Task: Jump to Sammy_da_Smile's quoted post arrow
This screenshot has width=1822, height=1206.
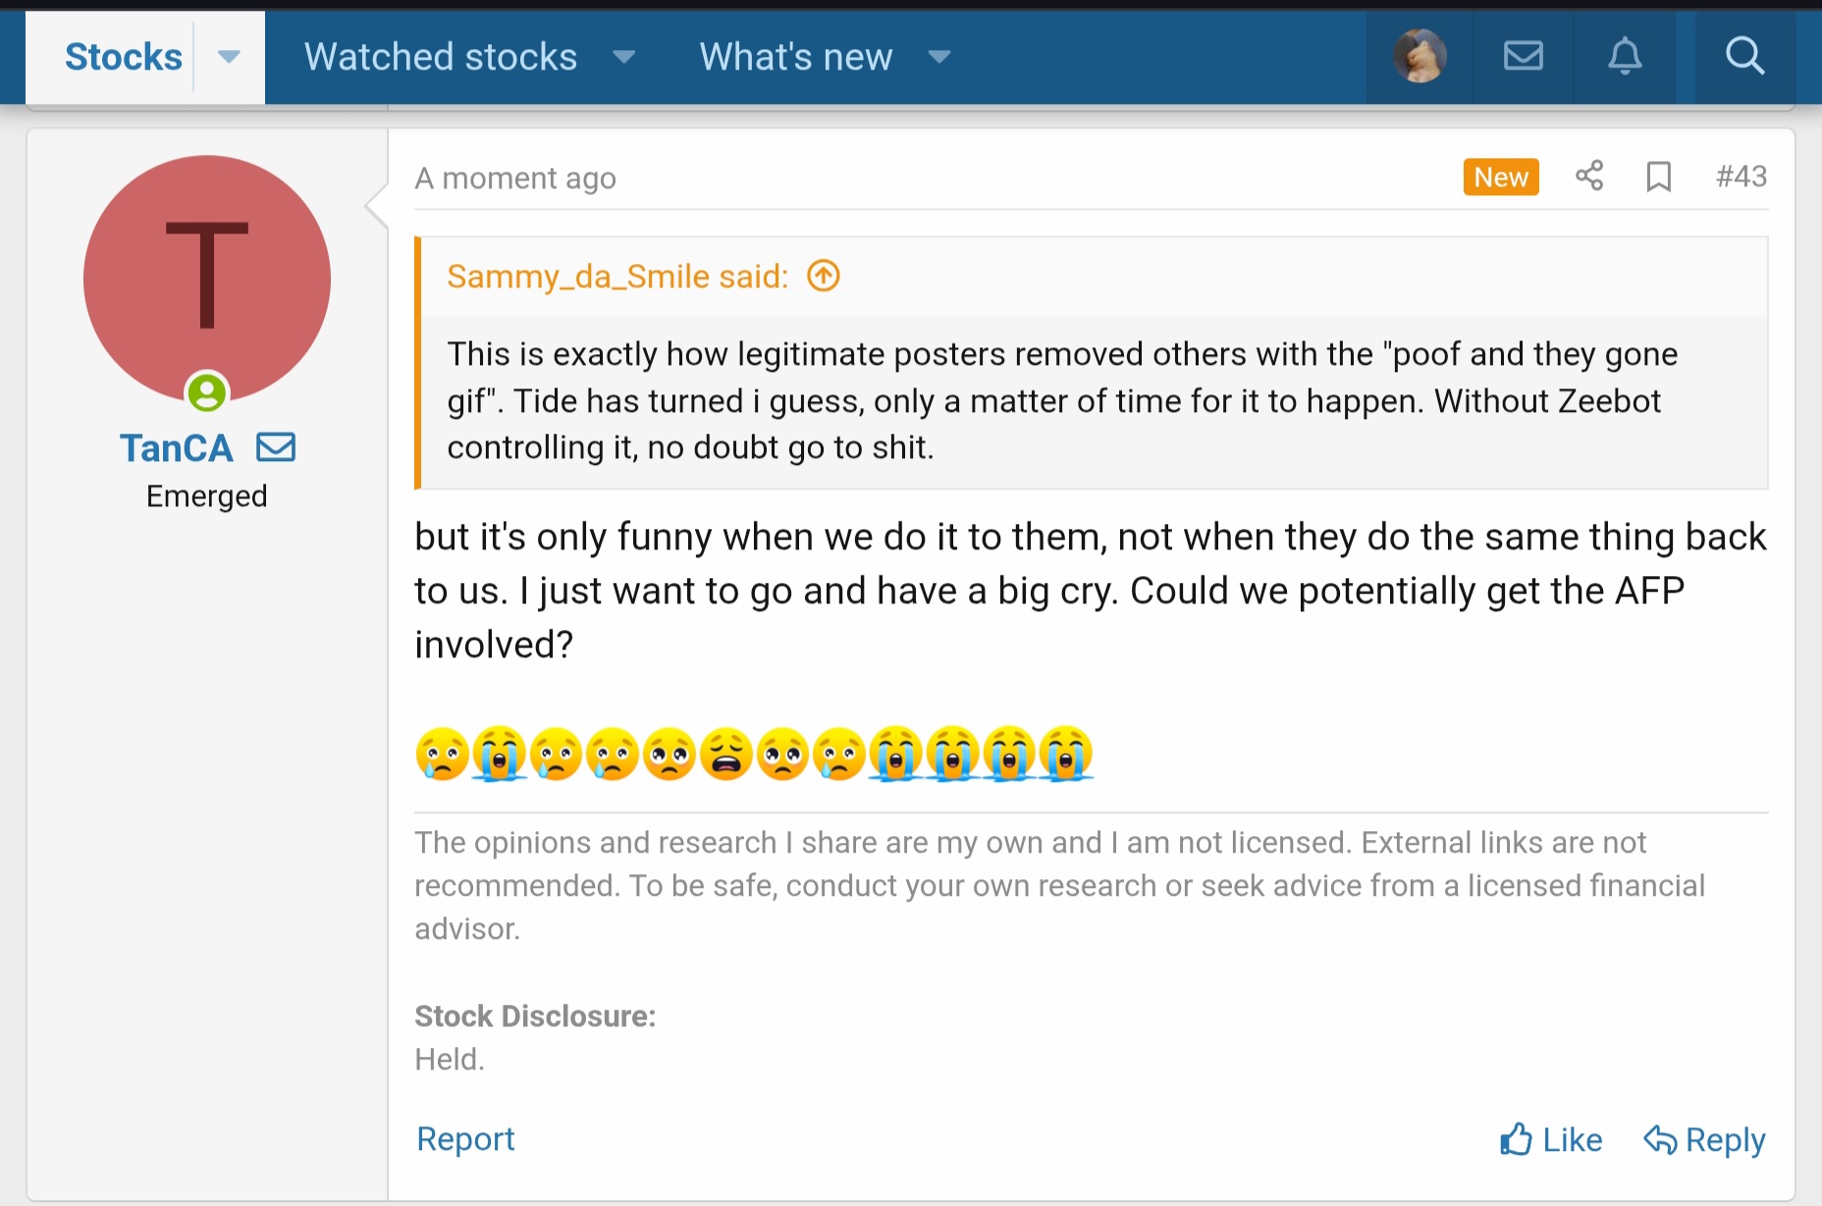Action: 824,276
